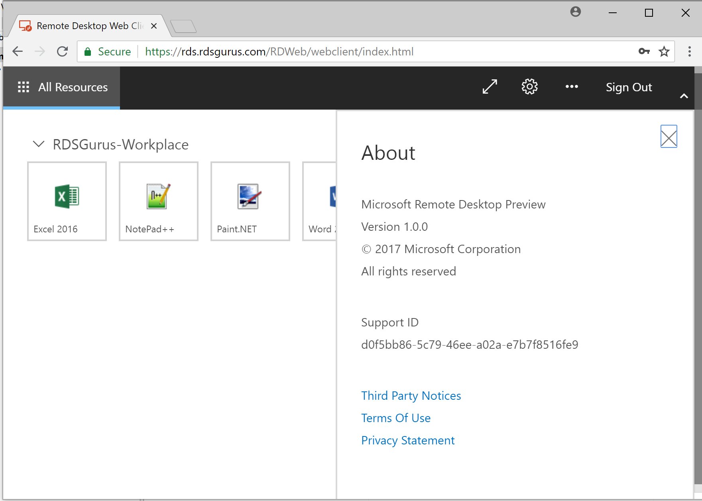Click the 2017 Microsoft Corporation copyright text
The width and height of the screenshot is (702, 501).
441,249
